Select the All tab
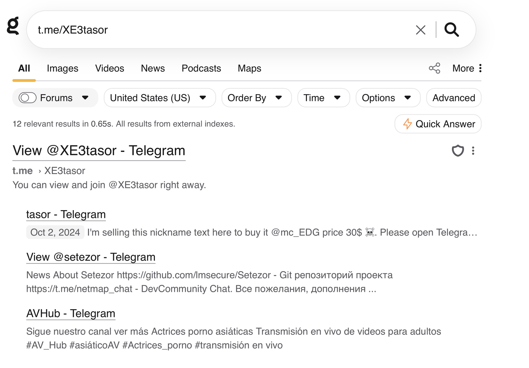 click(24, 68)
